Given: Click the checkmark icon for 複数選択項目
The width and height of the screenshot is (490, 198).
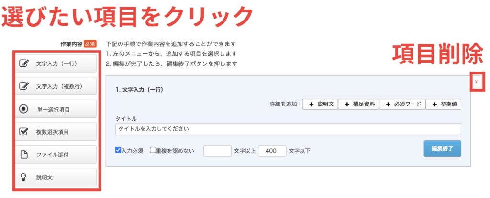Looking at the screenshot, I should 23,132.
